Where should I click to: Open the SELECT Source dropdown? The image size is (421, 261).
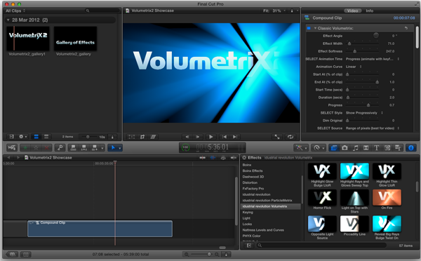373,128
